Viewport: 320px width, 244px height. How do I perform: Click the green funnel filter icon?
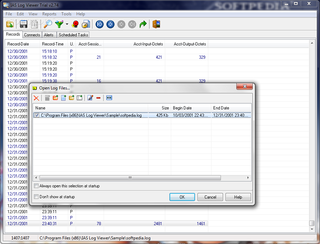click(59, 24)
